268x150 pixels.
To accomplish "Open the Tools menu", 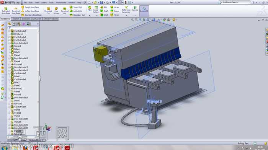I will click(x=51, y=3).
